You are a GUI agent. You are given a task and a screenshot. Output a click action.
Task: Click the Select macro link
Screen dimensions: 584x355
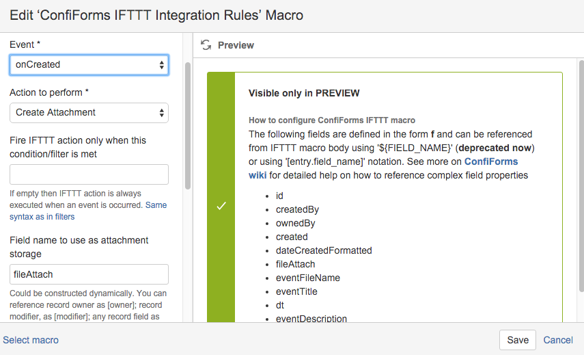31,340
